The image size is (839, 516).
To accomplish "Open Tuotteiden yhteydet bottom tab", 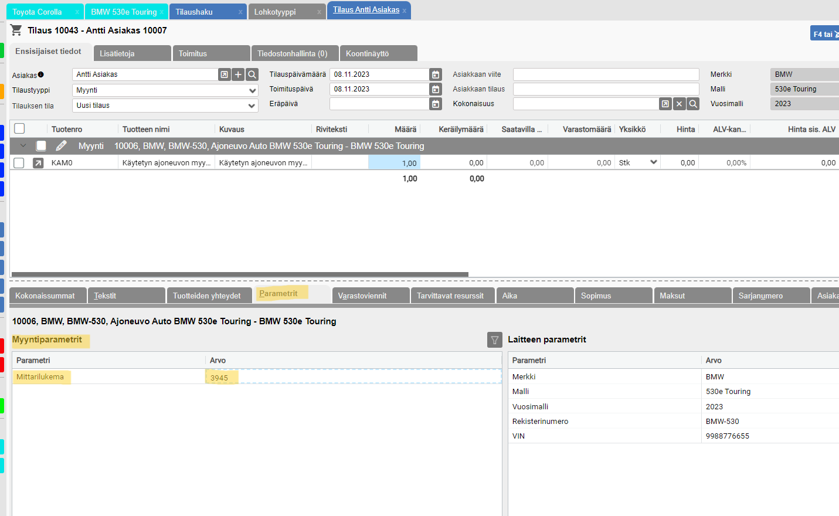I will (209, 296).
